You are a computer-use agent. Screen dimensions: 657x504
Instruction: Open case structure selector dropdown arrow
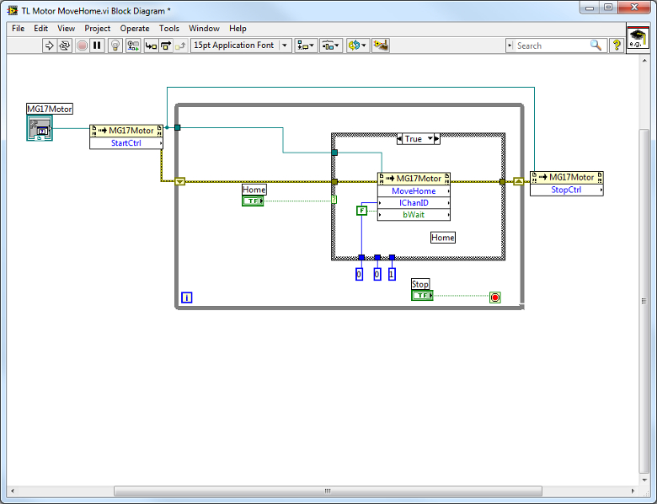[430, 139]
